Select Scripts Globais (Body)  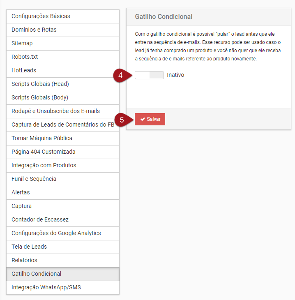tap(40, 98)
